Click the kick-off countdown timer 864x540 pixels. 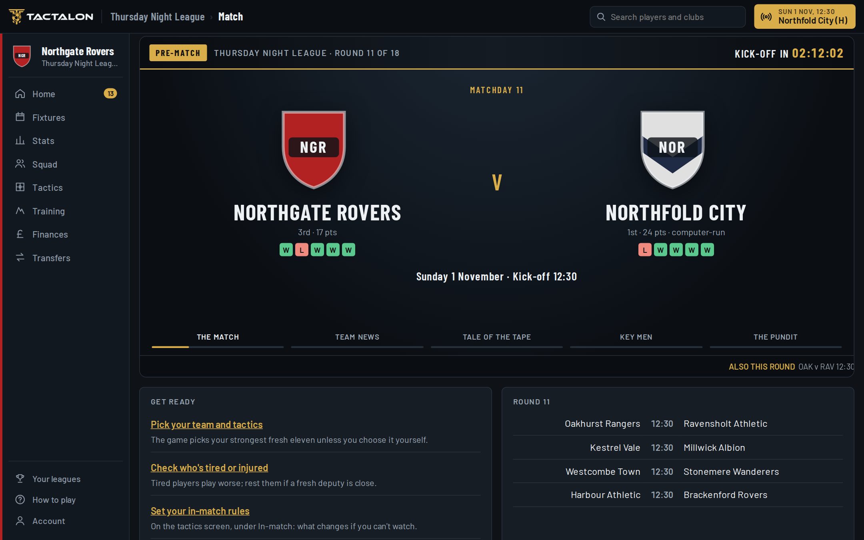click(818, 53)
